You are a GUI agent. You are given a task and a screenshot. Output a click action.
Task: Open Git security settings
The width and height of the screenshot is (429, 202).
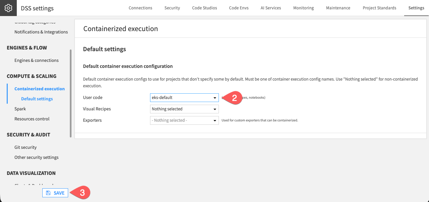coord(26,147)
